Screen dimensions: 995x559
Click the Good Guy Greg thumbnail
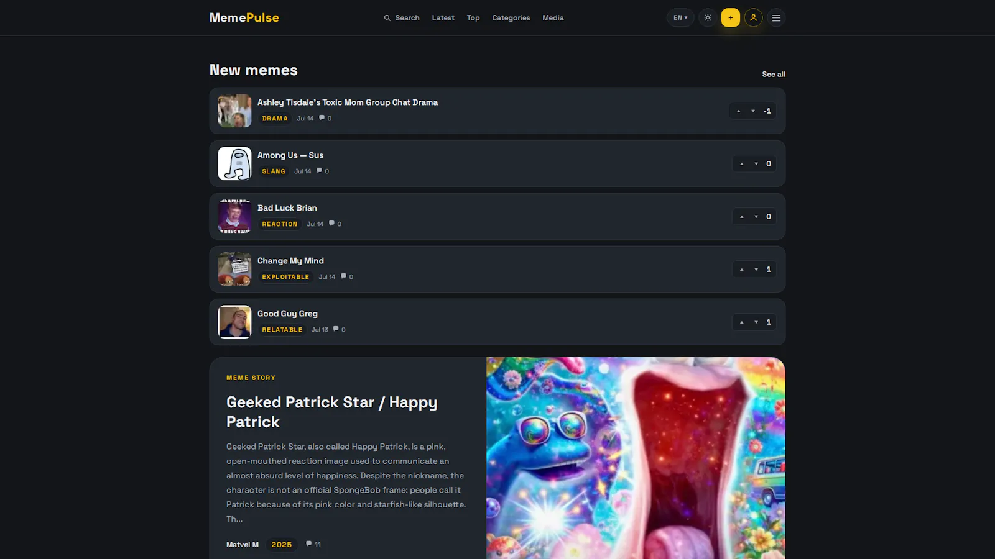coord(234,322)
